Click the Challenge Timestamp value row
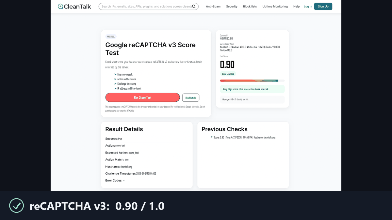 (147, 173)
